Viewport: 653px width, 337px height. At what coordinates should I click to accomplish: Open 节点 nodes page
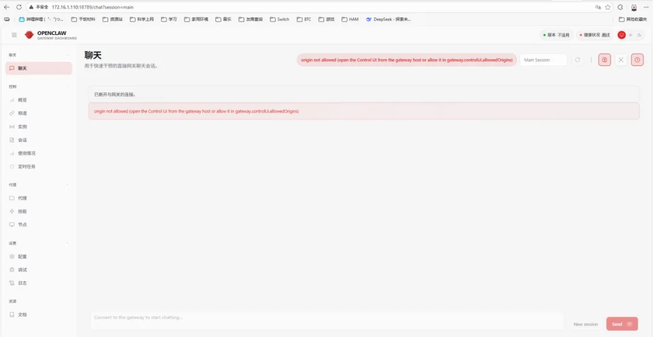(39, 225)
